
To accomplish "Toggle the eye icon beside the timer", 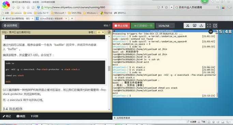I will tap(210, 32).
